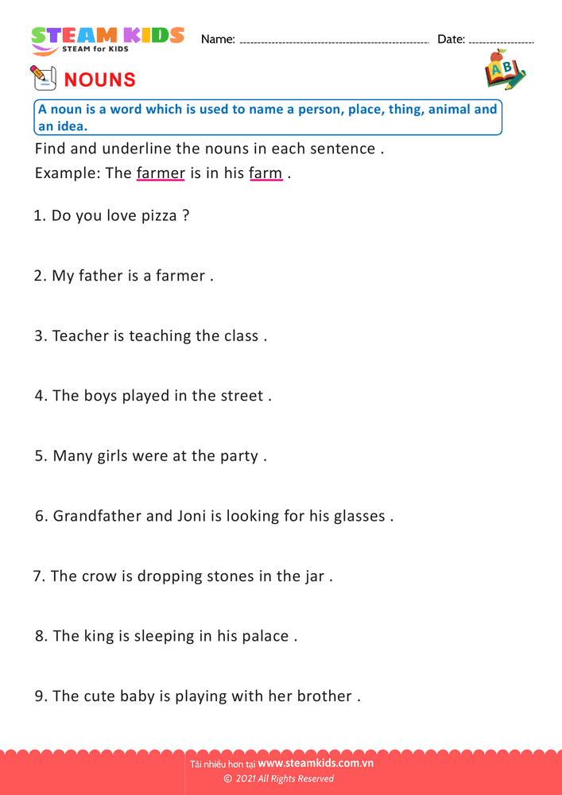562x795 pixels.
Task: Click the word "palace" in sentence 8
Action: tap(265, 636)
